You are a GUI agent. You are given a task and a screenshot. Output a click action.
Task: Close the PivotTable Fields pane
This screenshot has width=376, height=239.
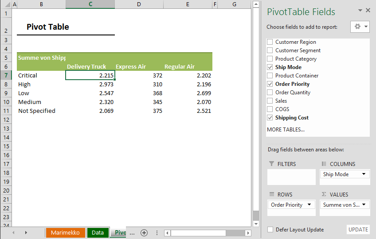(368, 10)
